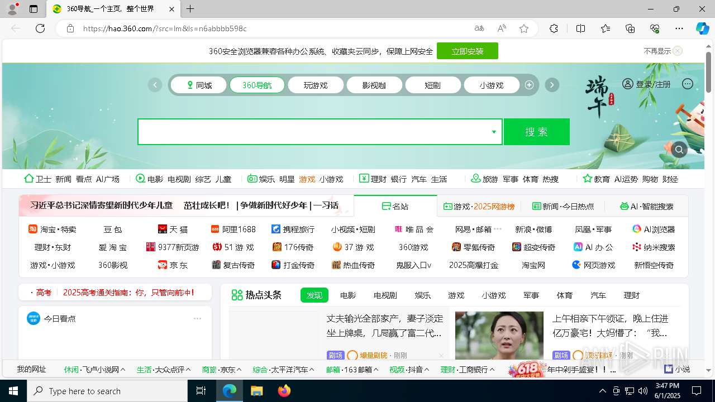Open 京东 site link

173,265
